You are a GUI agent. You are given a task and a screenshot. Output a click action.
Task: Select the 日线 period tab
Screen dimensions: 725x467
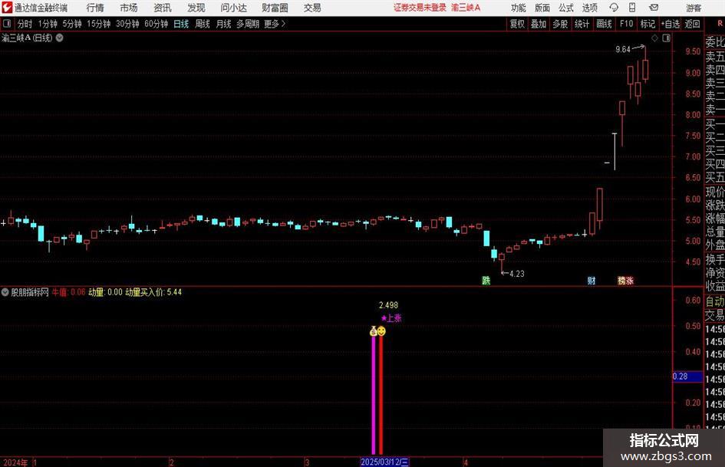coord(181,24)
